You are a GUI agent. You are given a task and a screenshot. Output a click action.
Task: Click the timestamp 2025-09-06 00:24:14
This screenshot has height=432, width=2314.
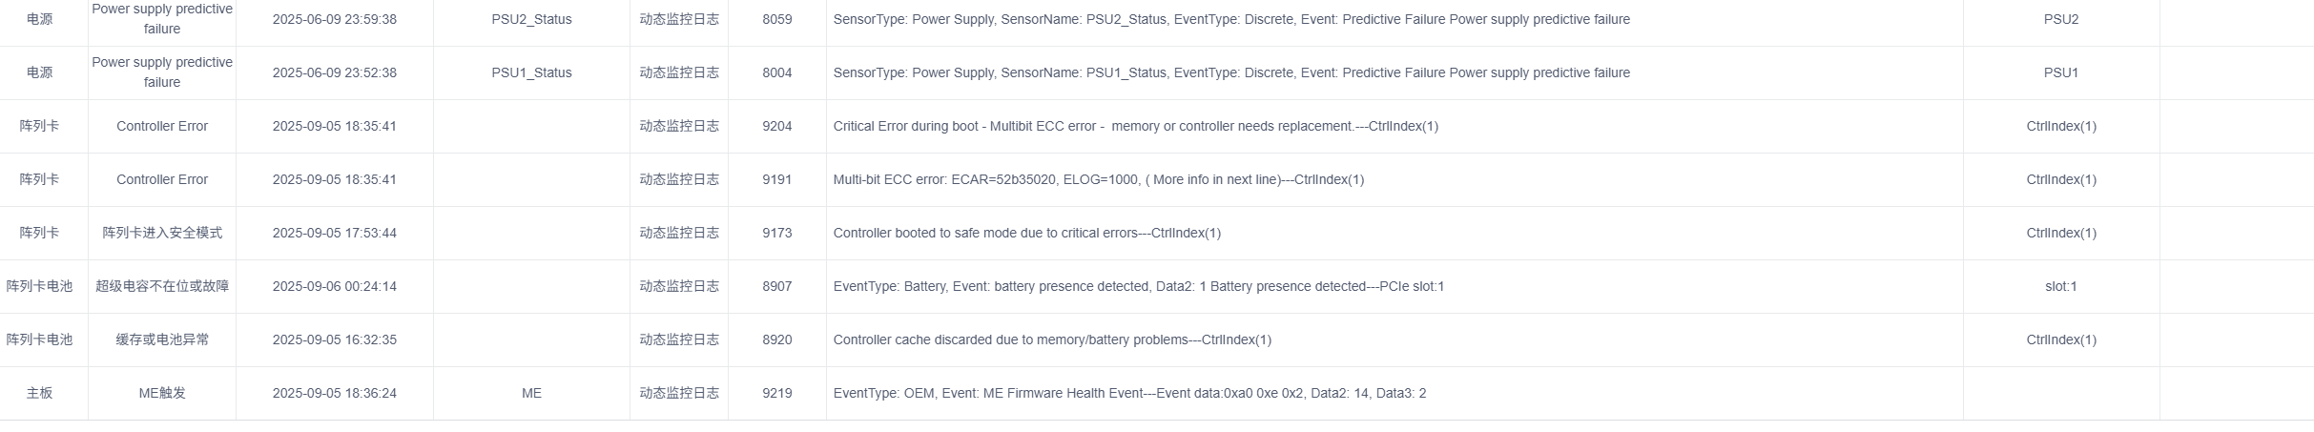coord(334,286)
